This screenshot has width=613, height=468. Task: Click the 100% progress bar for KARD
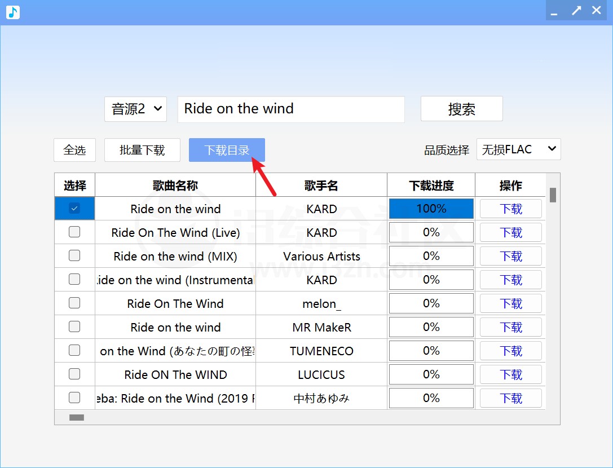pos(431,209)
